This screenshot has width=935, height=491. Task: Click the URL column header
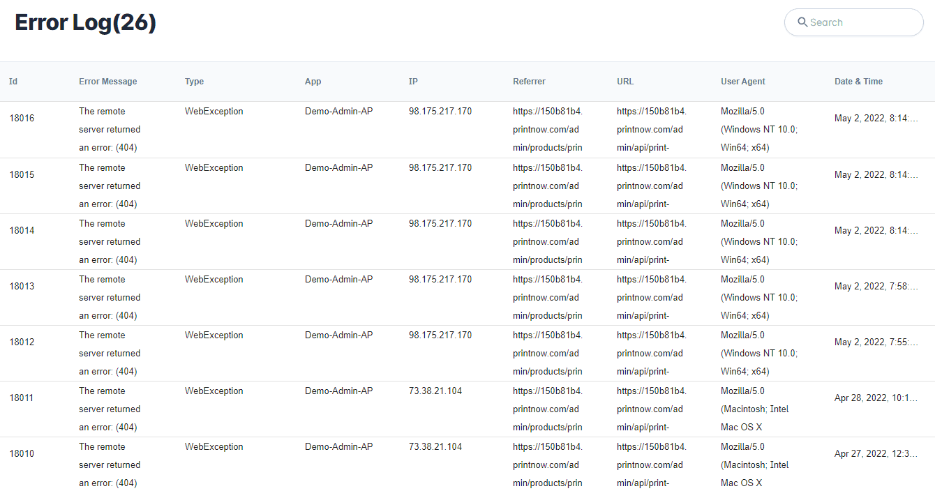(x=625, y=82)
